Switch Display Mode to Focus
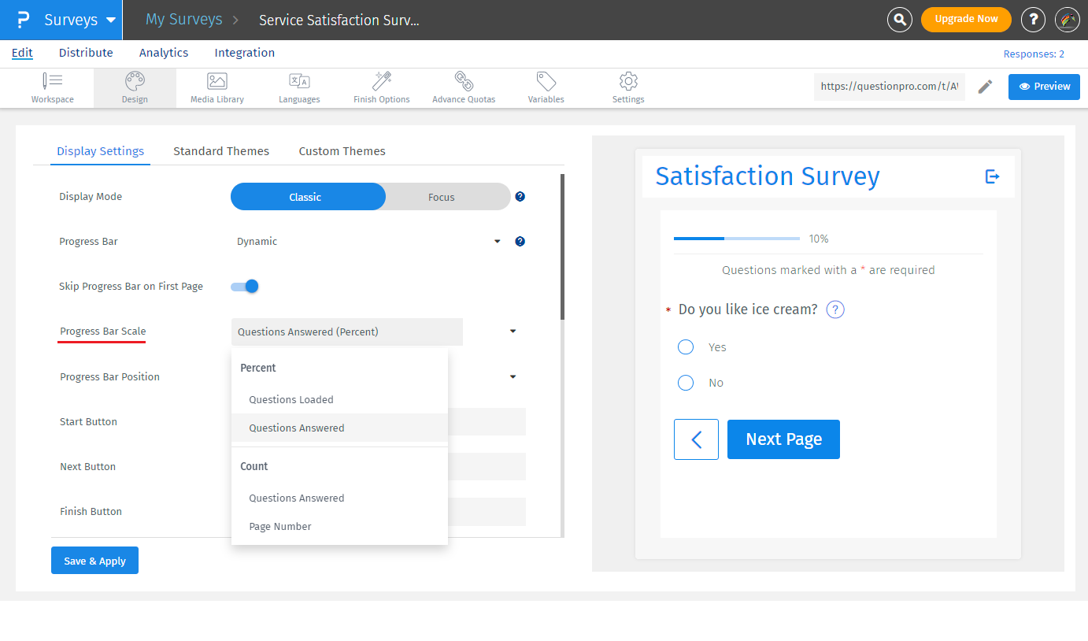The height and width of the screenshot is (641, 1088). (x=441, y=197)
